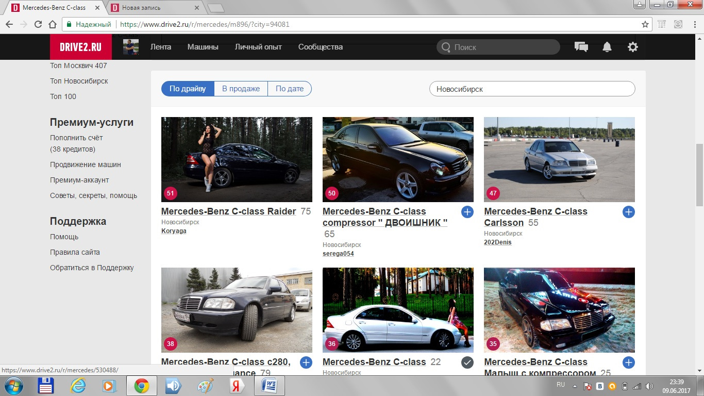Open the Лента menu item
The height and width of the screenshot is (396, 704).
161,47
